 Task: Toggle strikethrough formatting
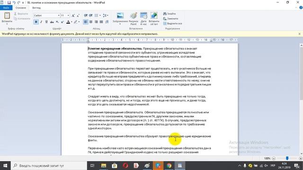52,22
